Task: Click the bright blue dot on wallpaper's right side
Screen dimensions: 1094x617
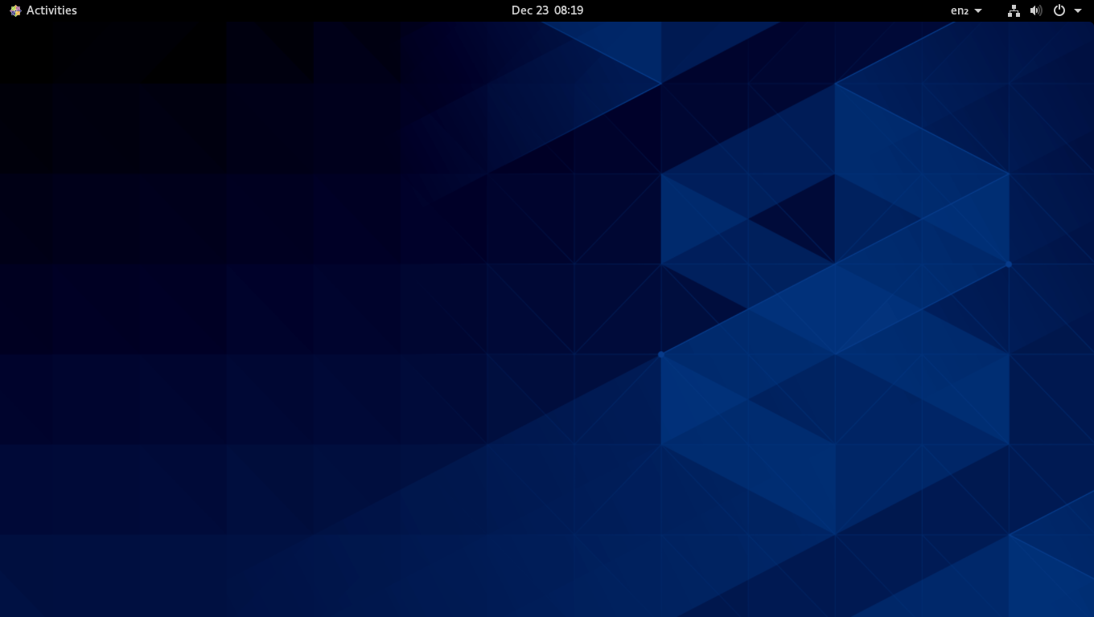Action: [1009, 264]
